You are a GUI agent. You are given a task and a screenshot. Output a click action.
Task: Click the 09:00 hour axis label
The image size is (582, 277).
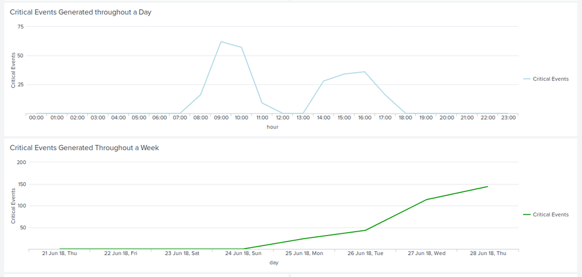(x=221, y=118)
